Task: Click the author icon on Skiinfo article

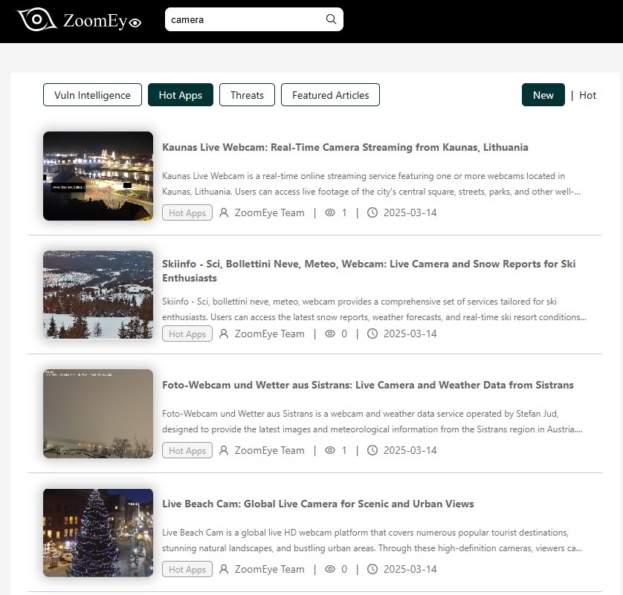Action: click(x=224, y=334)
